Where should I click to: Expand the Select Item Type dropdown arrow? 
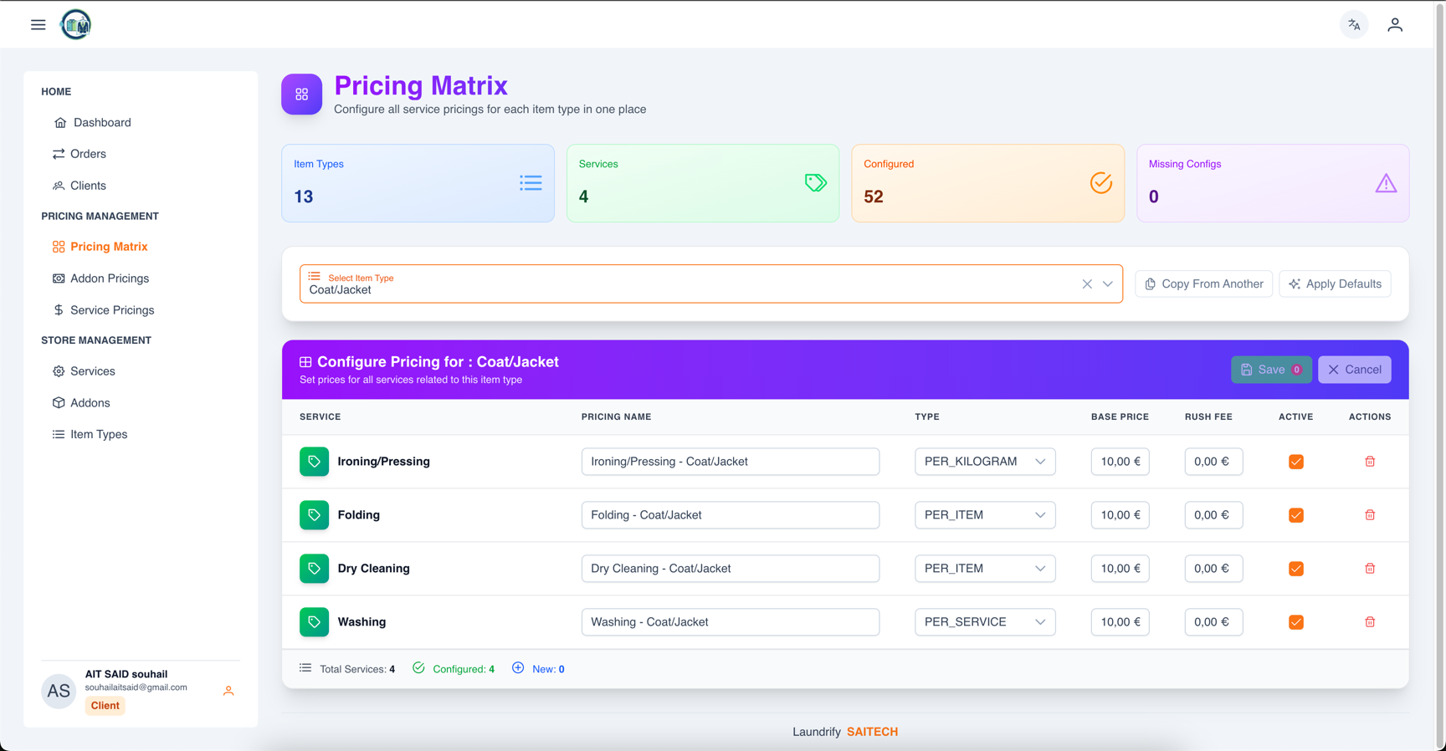pos(1108,284)
